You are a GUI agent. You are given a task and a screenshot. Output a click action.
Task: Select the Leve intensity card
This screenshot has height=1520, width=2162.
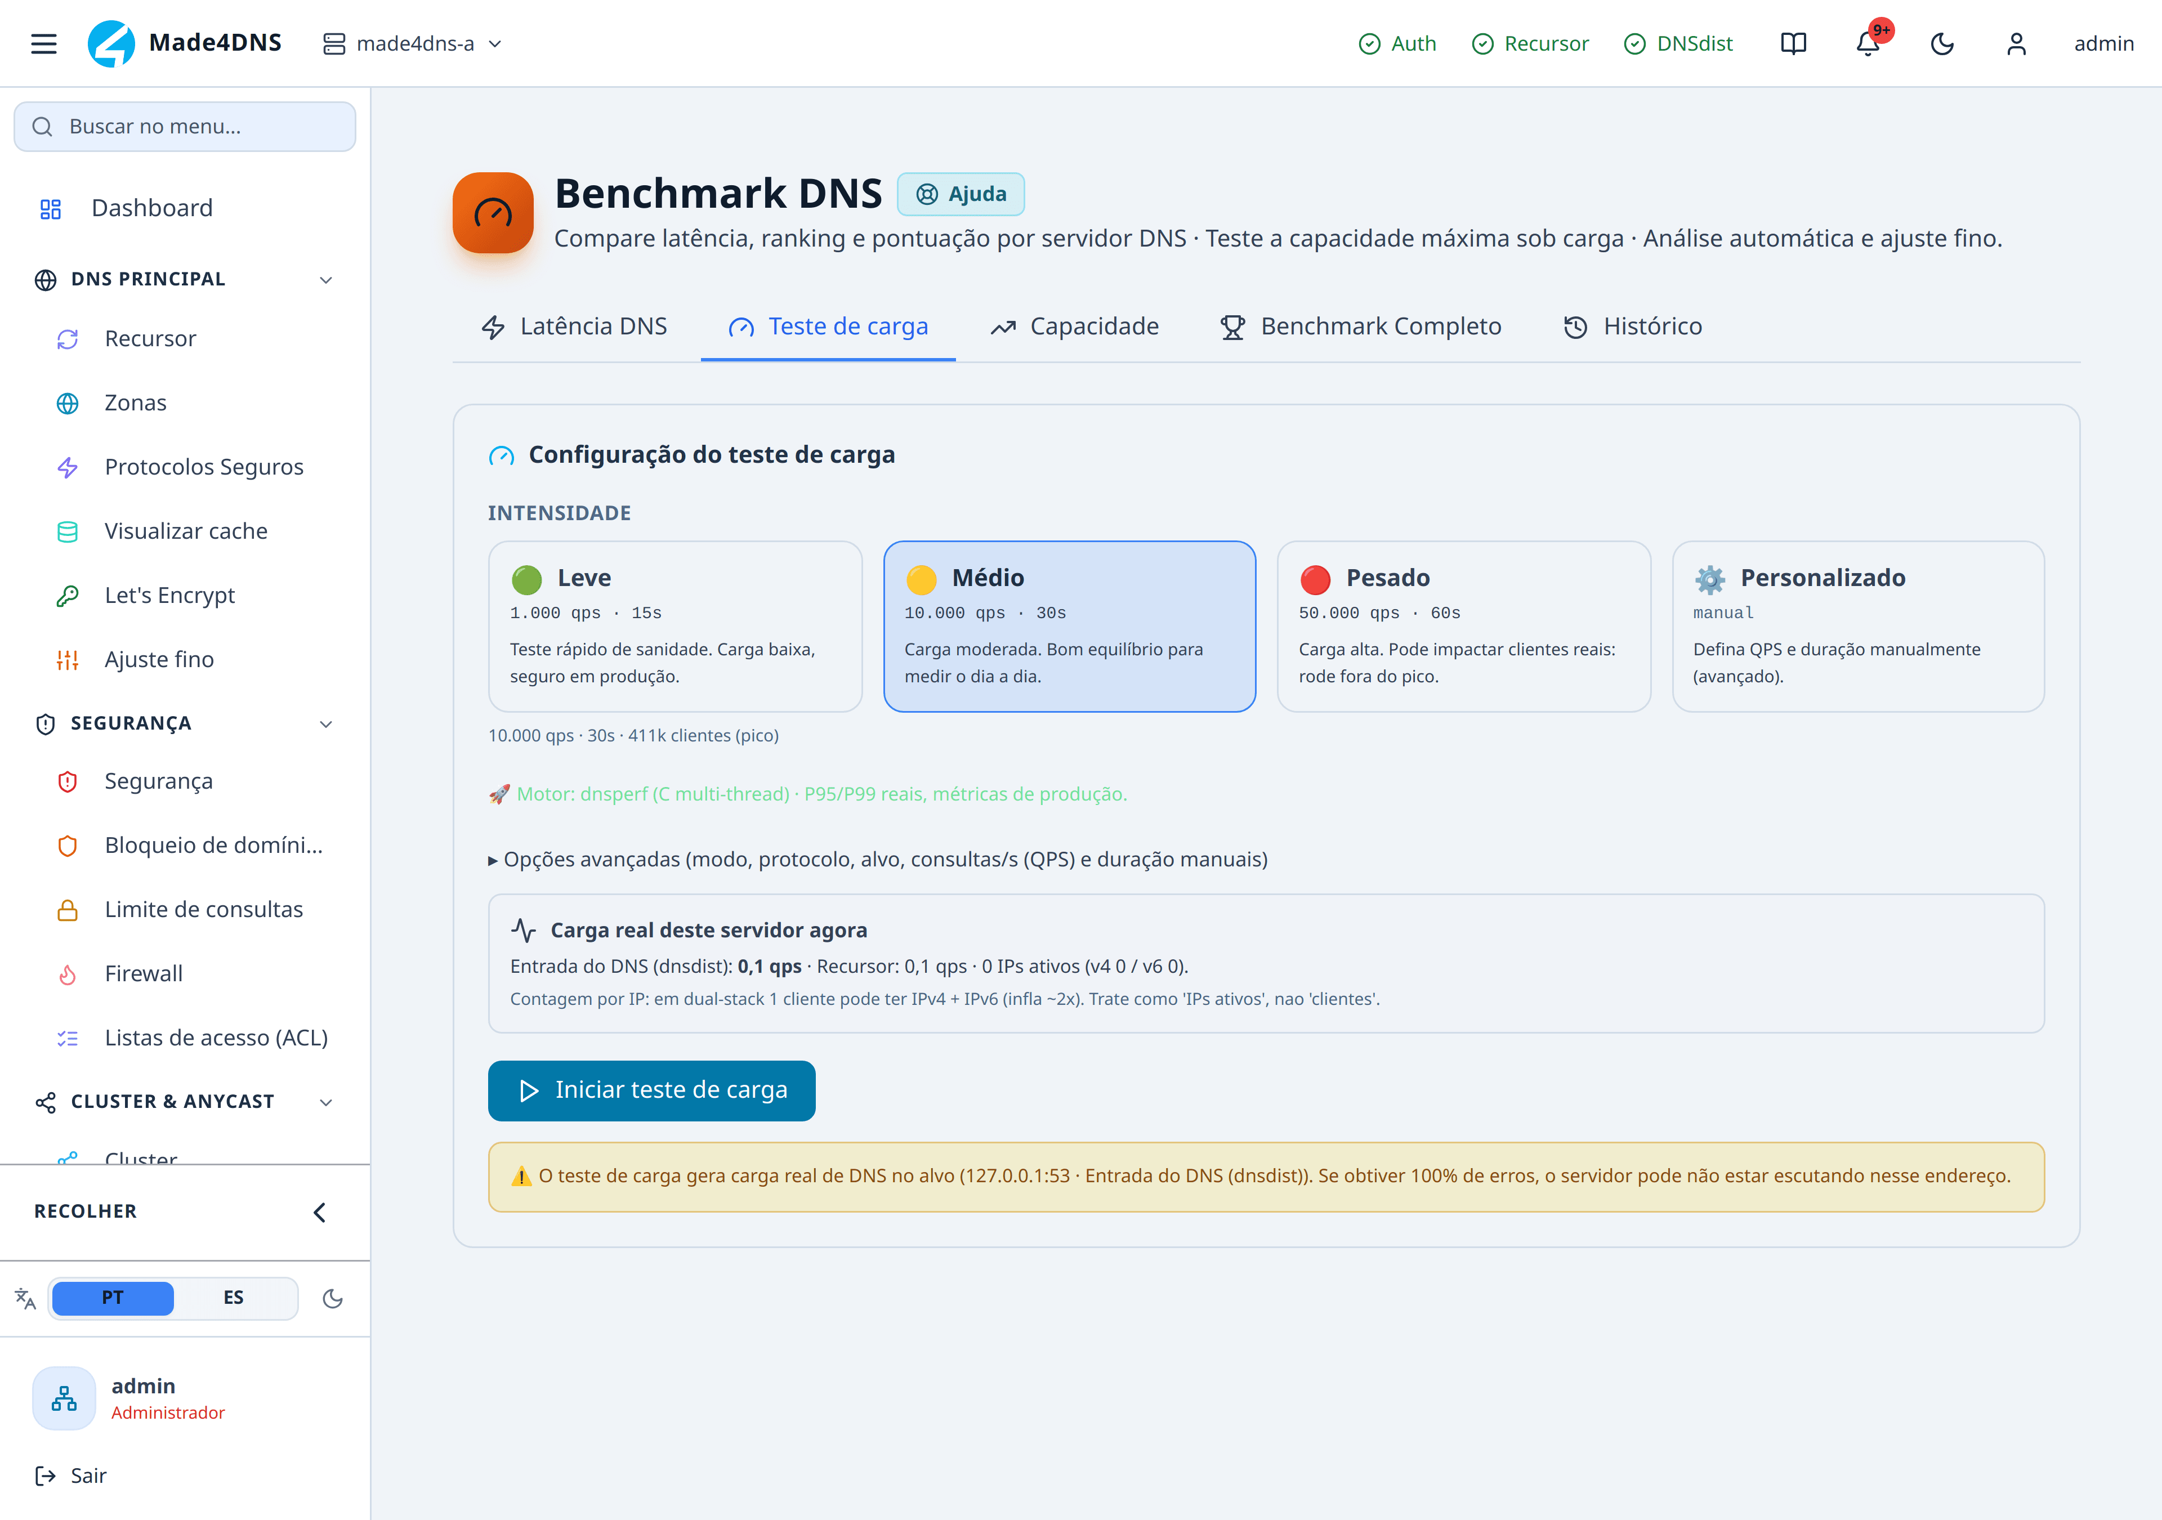[x=675, y=626]
